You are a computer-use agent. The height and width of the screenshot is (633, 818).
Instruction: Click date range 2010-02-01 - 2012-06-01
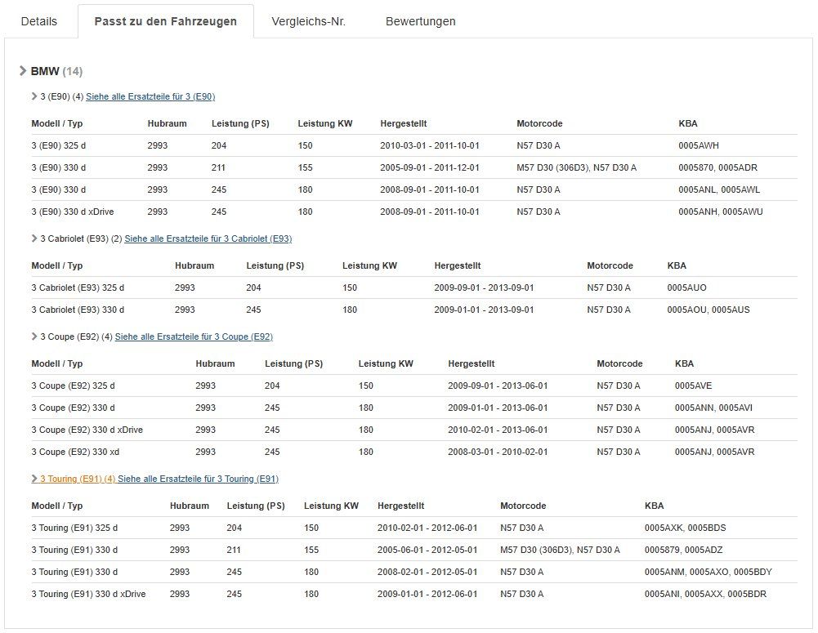(427, 528)
